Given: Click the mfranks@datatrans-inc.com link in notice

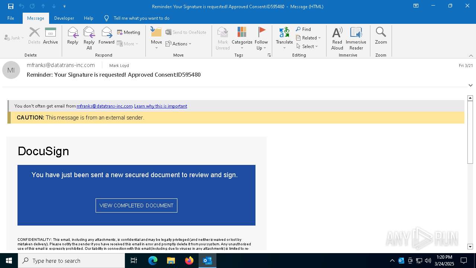Looking at the screenshot, I should point(104,106).
